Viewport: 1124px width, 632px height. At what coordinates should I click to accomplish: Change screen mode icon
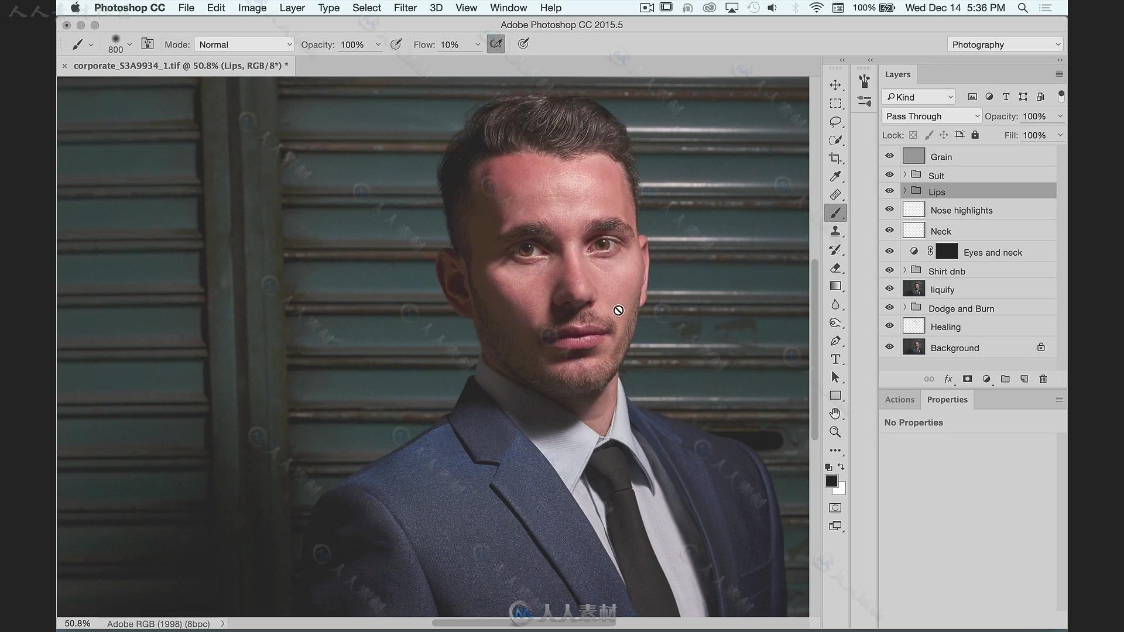coord(835,526)
